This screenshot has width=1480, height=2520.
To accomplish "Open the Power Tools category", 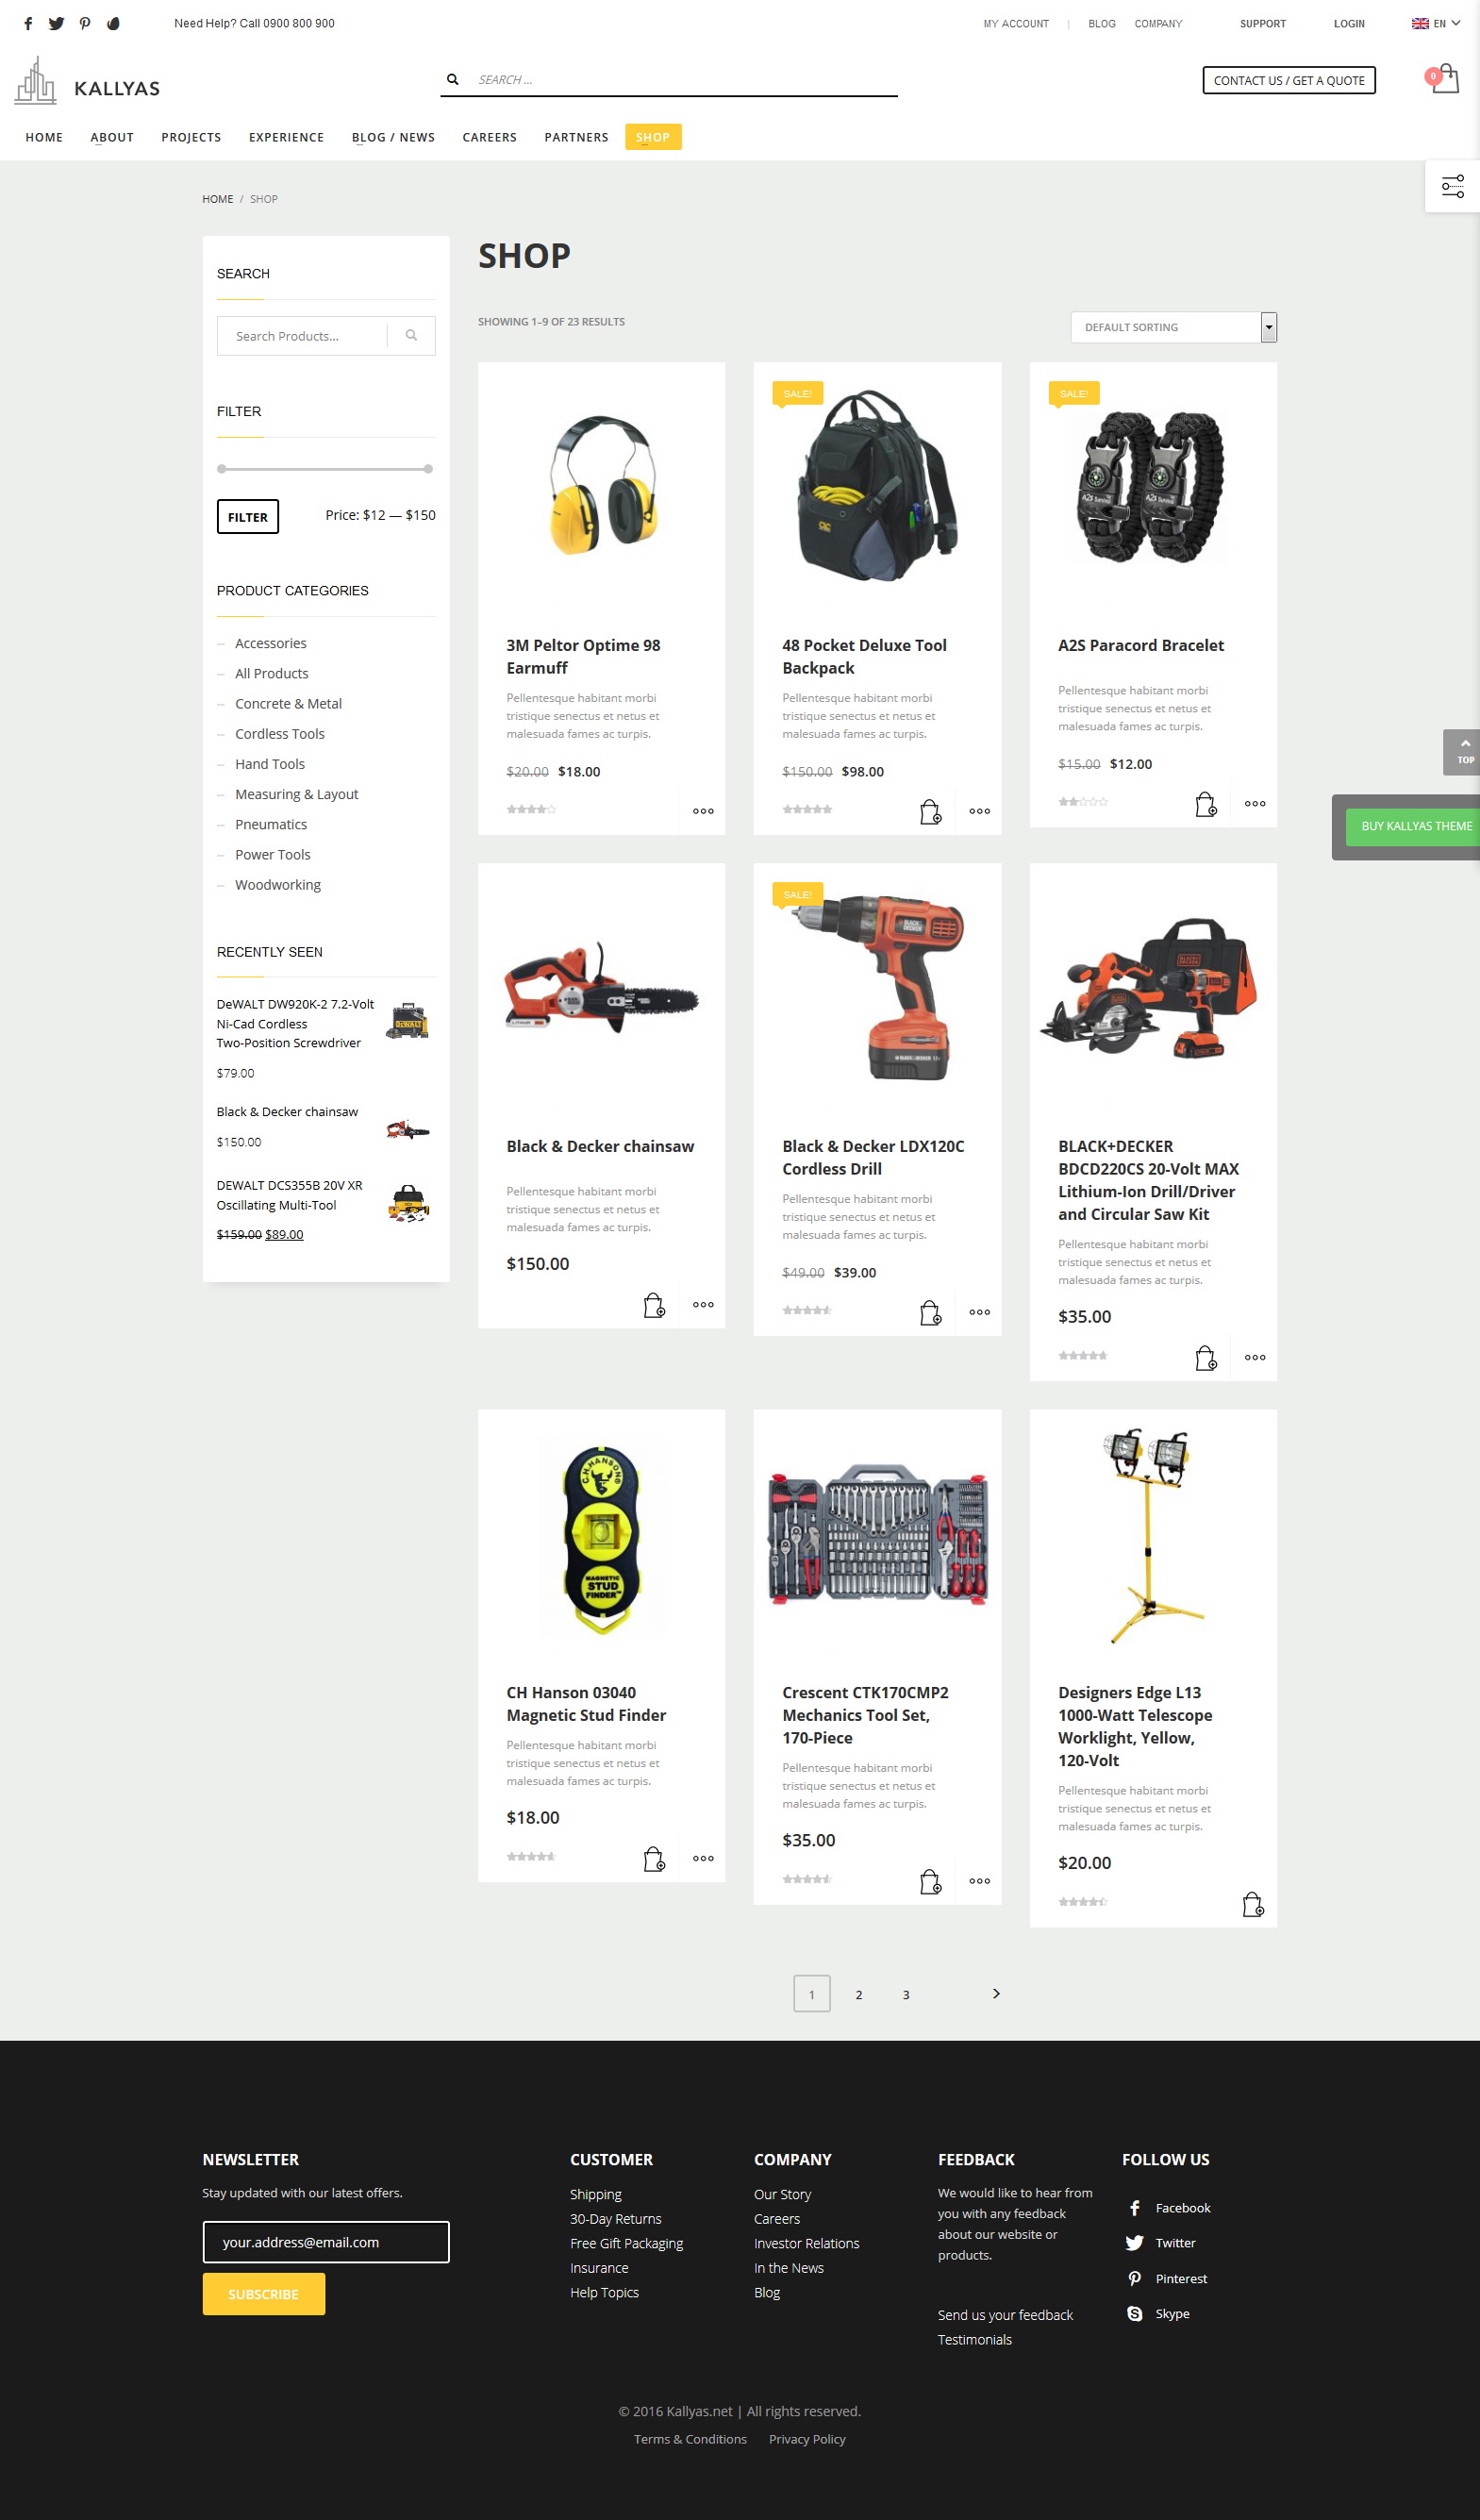I will (x=273, y=855).
